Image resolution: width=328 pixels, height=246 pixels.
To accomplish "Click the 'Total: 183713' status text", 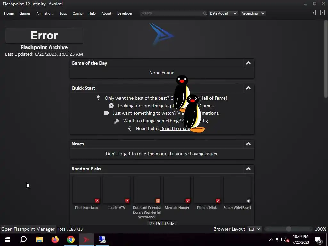I will point(70,229).
